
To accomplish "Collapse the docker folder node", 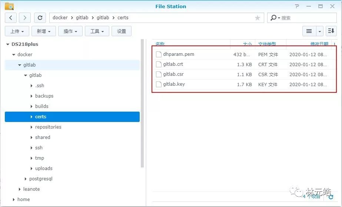I will pos(13,55).
